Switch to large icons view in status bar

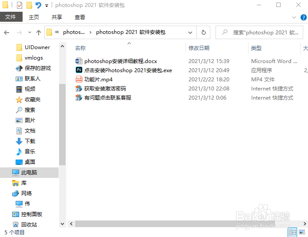[x=302, y=232]
